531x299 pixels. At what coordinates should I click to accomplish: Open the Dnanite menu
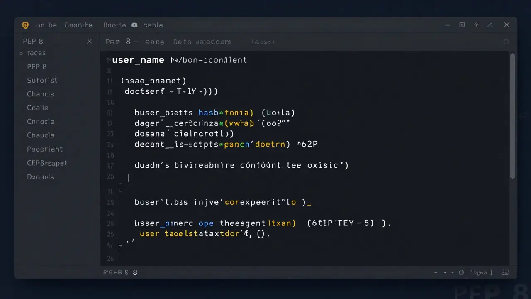(x=78, y=25)
